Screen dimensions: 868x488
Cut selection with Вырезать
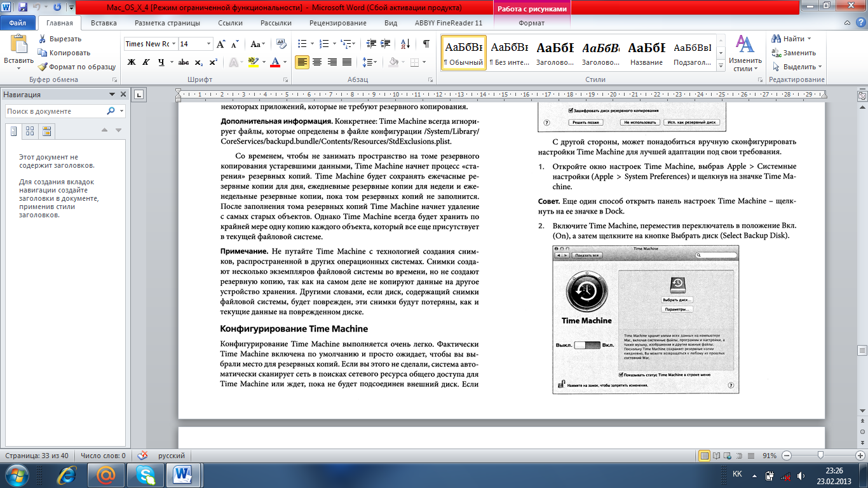tap(59, 39)
